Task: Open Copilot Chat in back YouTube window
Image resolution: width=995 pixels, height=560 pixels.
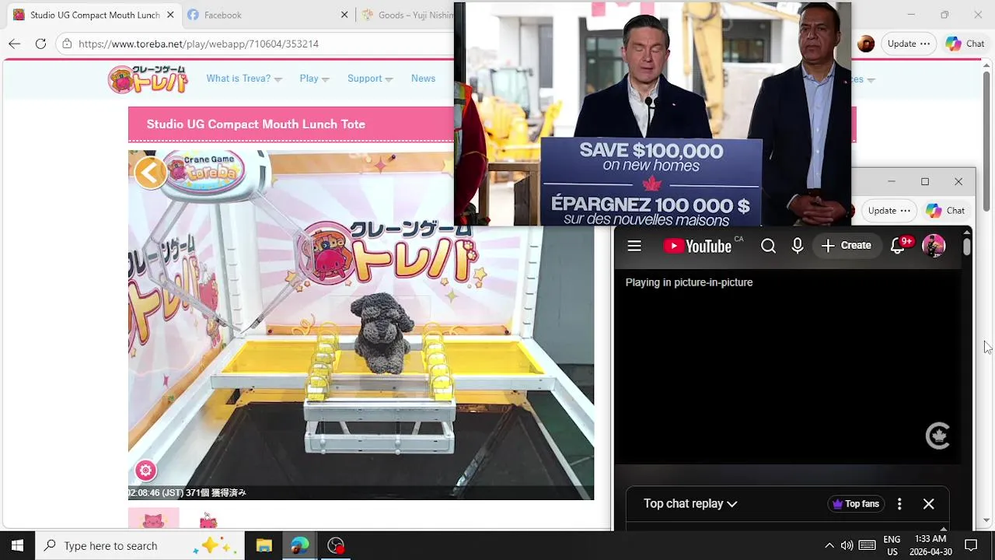Action: [945, 211]
